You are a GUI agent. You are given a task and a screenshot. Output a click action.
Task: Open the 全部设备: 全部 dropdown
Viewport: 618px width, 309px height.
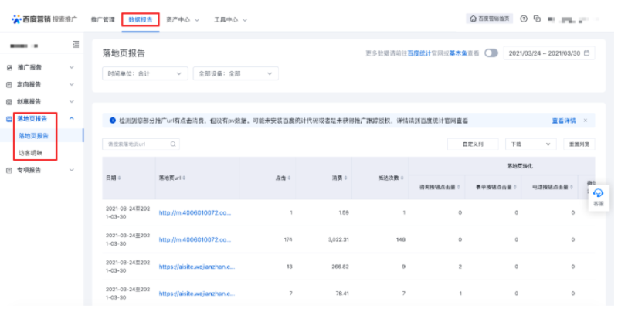(x=236, y=73)
